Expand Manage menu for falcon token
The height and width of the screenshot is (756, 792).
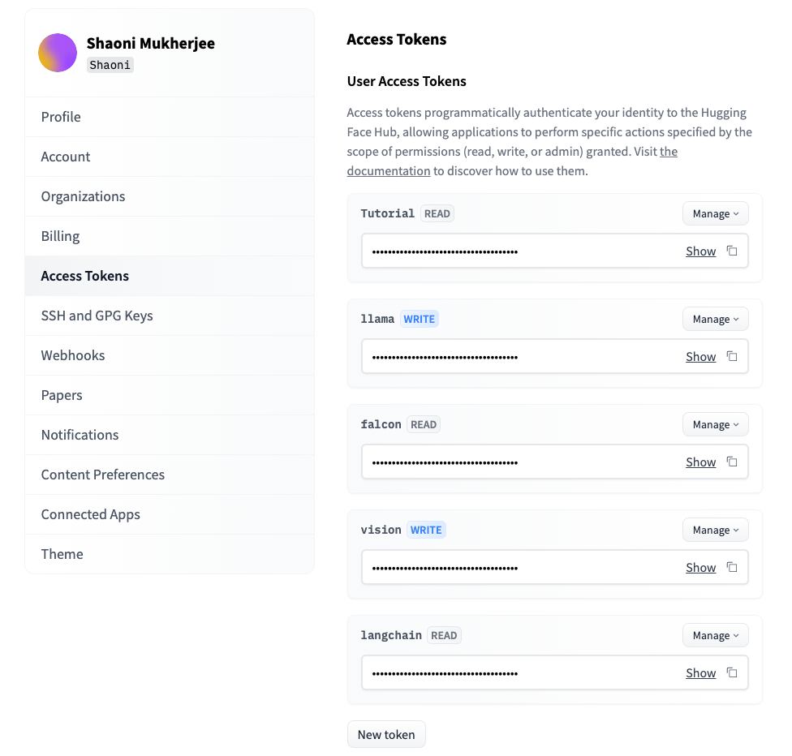715,425
